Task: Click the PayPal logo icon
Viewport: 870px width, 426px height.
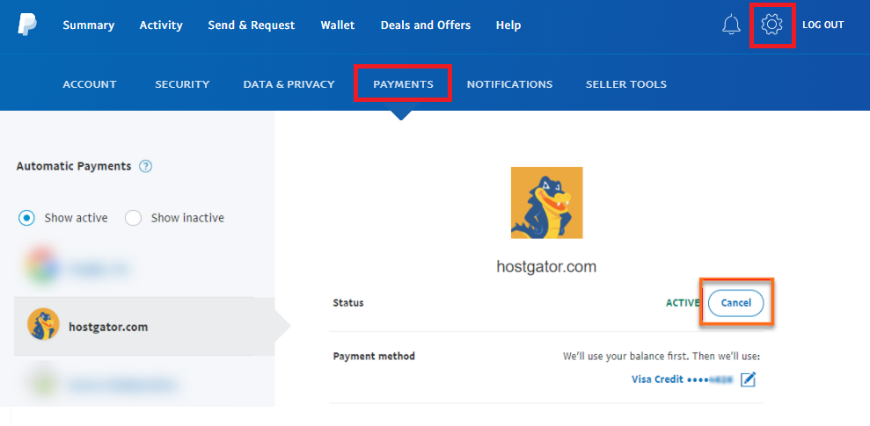Action: 26,25
